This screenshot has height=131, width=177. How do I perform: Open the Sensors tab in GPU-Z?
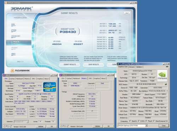(132, 67)
